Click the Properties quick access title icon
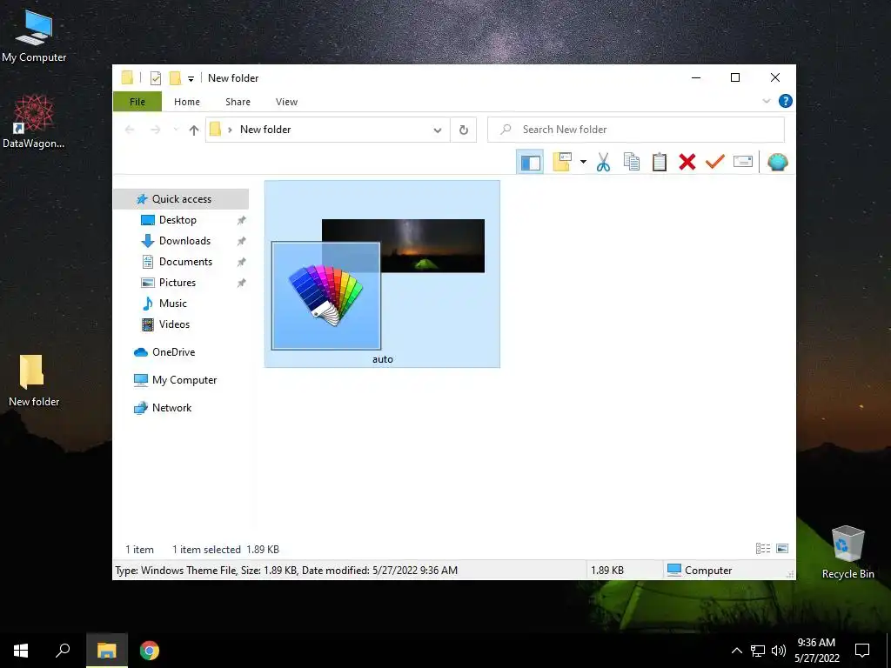 tap(156, 78)
